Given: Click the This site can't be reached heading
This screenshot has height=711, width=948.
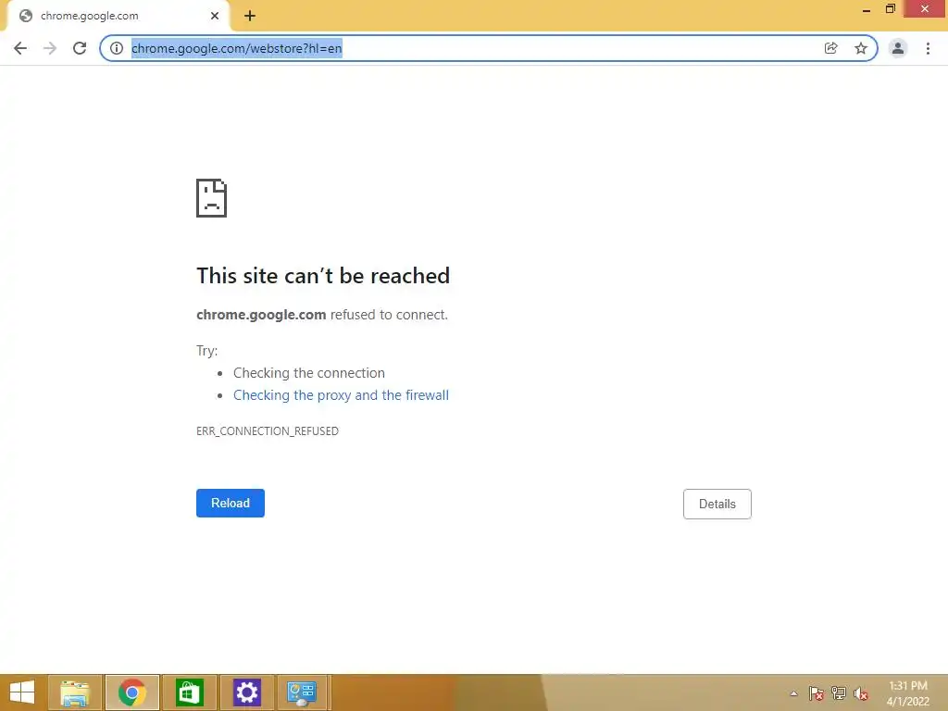Looking at the screenshot, I should tap(323, 276).
